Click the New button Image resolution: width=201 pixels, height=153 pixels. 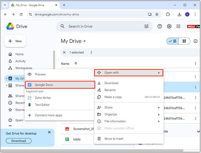click(x=15, y=41)
